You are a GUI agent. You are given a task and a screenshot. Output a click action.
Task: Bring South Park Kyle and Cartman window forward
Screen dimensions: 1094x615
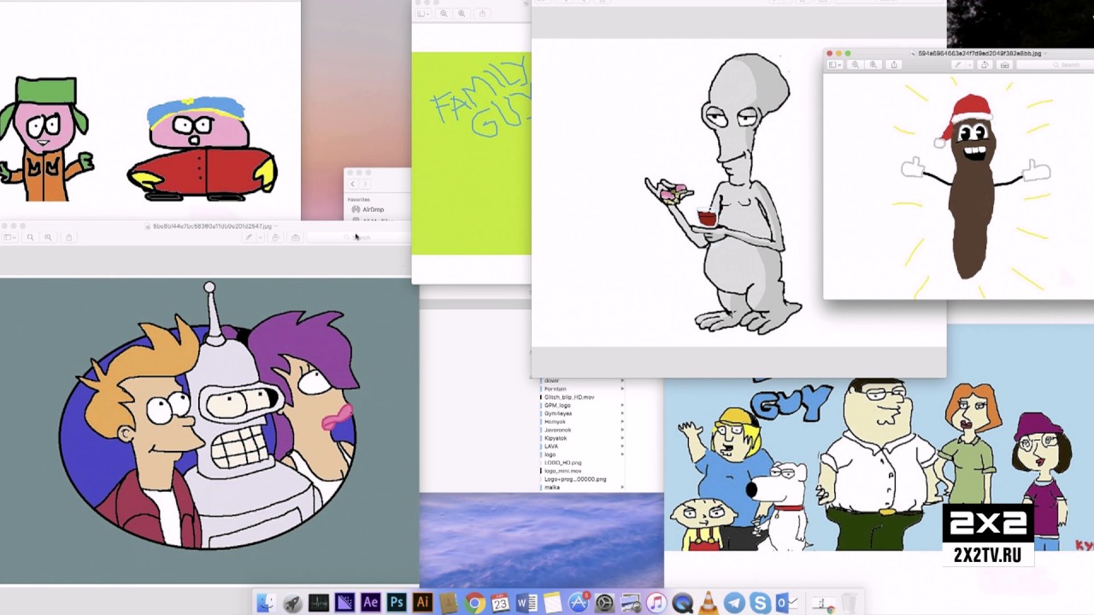(150, 111)
